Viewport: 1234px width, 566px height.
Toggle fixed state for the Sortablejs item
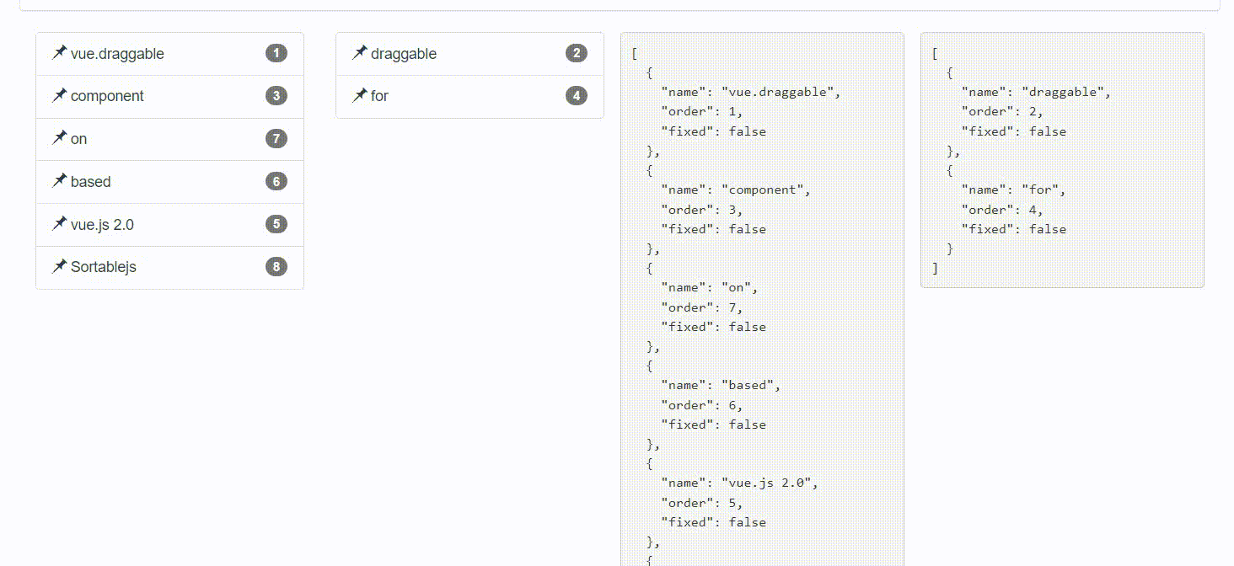click(58, 266)
